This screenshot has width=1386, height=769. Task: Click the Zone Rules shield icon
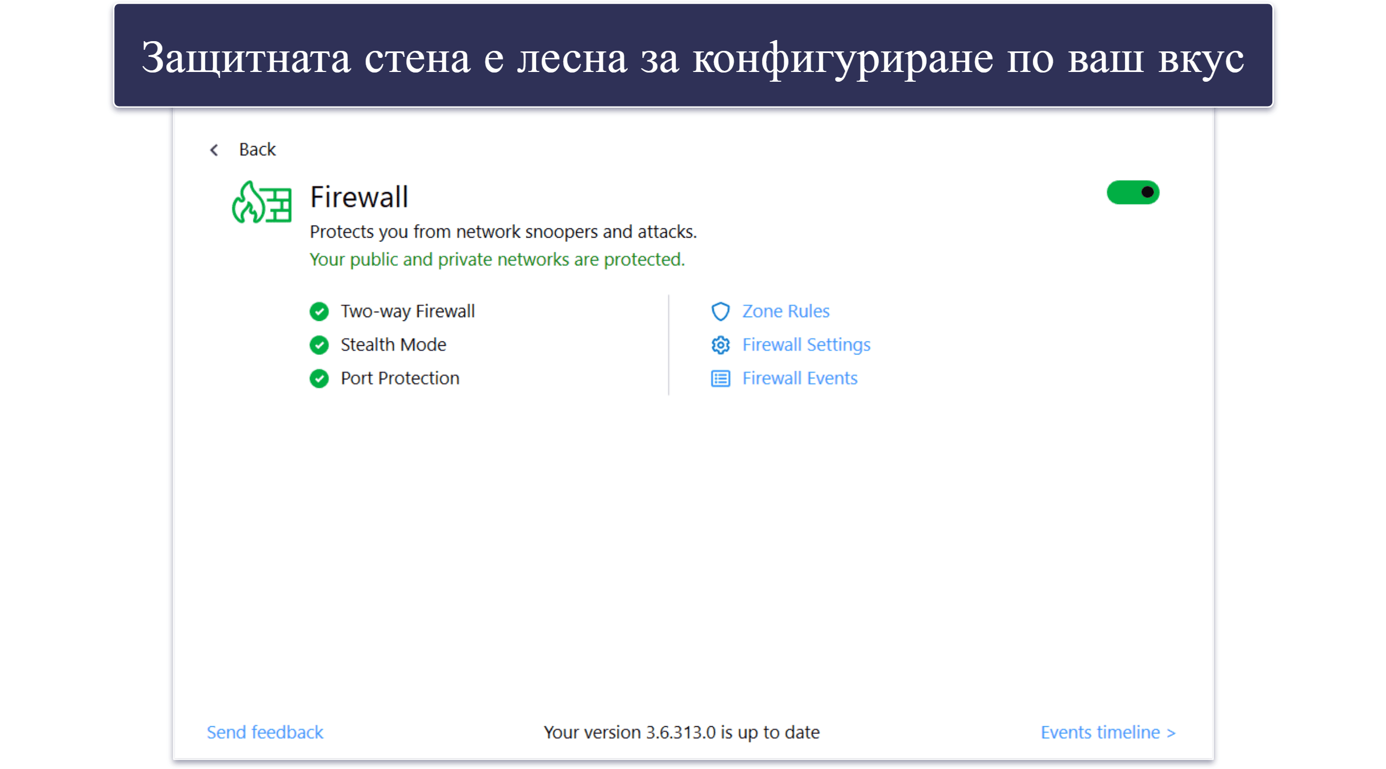[720, 312]
